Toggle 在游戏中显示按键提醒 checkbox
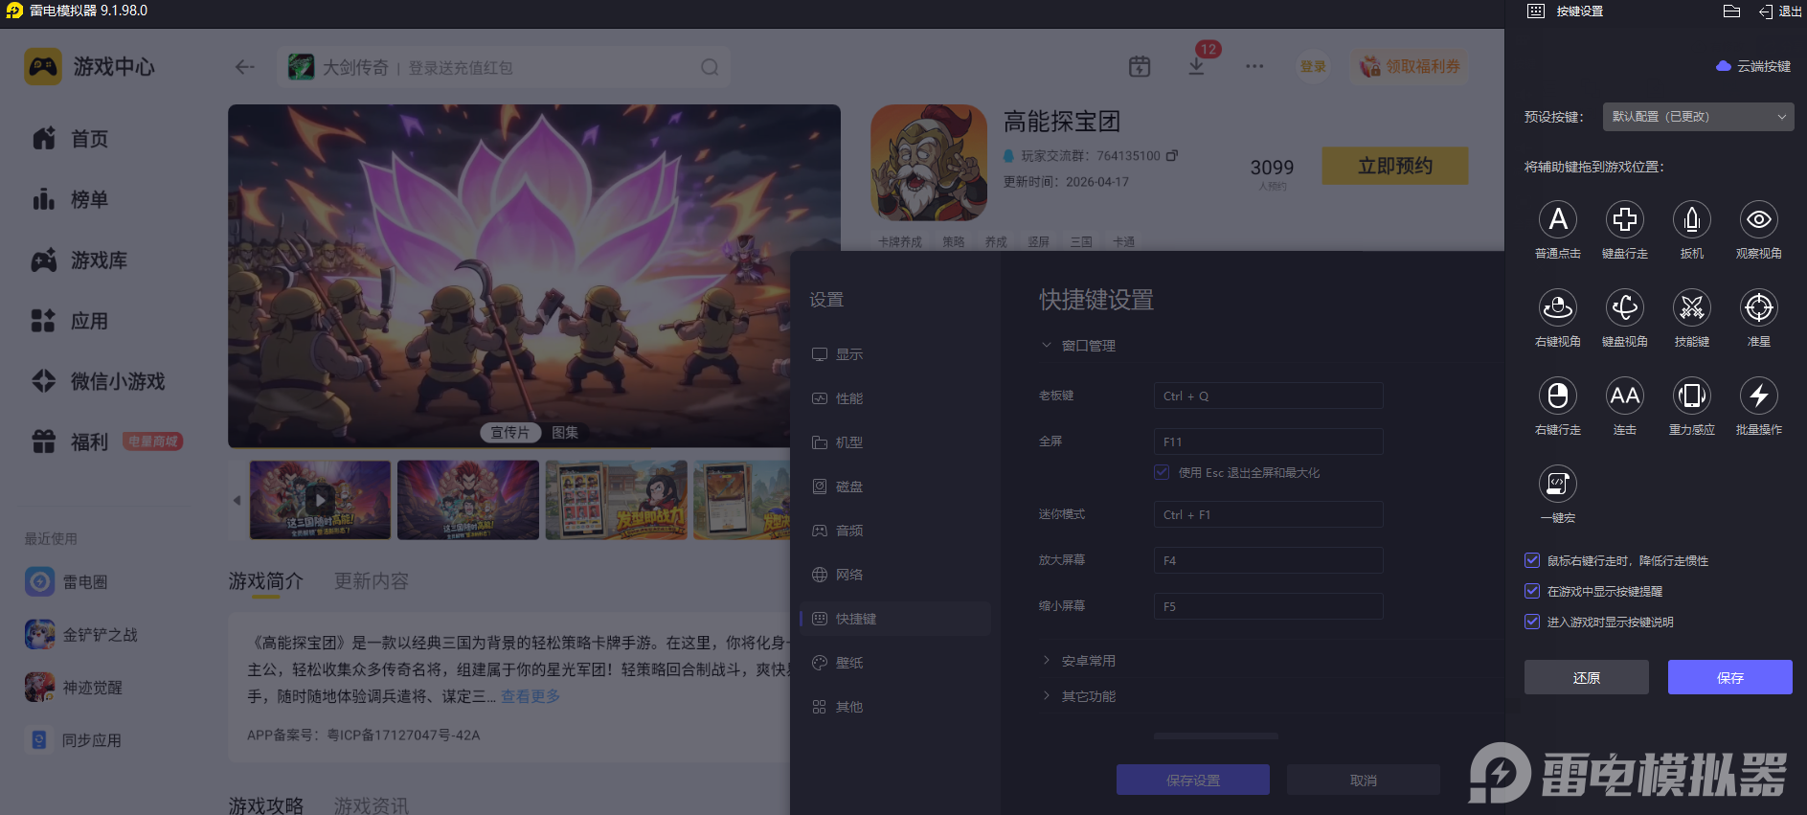Viewport: 1807px width, 815px height. (1532, 591)
